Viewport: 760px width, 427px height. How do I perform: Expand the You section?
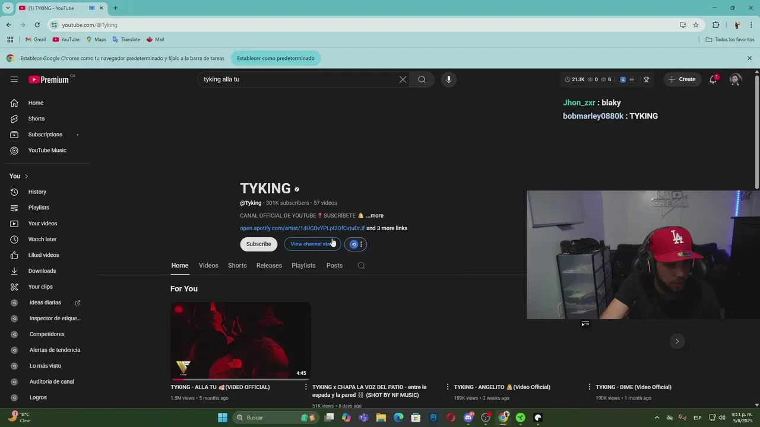(x=19, y=176)
